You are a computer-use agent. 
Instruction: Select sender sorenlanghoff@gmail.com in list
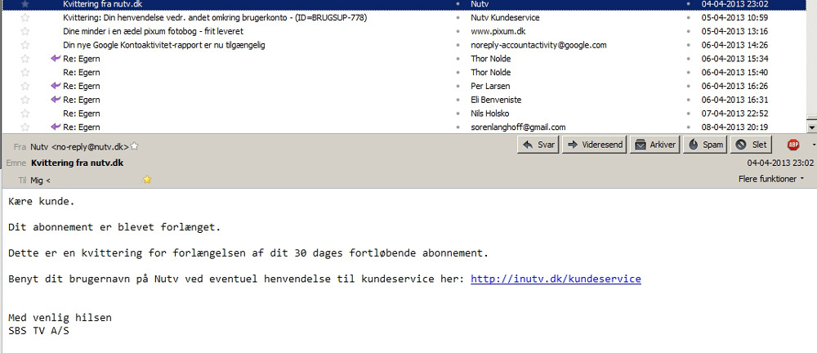coord(518,127)
